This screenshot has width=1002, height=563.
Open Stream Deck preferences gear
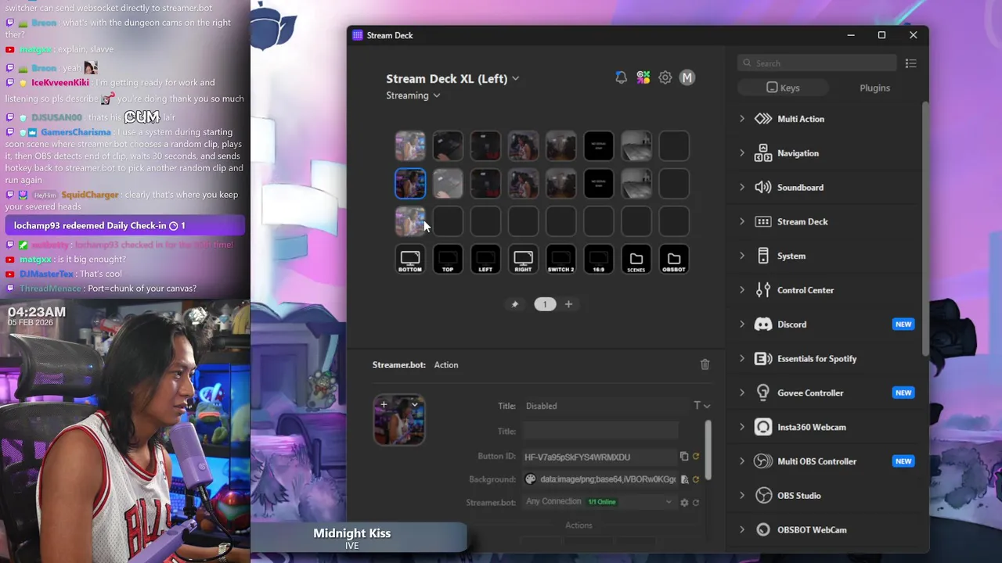[665, 77]
